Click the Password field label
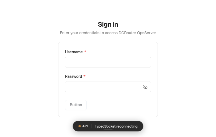The height and width of the screenshot is (137, 216). [73, 76]
